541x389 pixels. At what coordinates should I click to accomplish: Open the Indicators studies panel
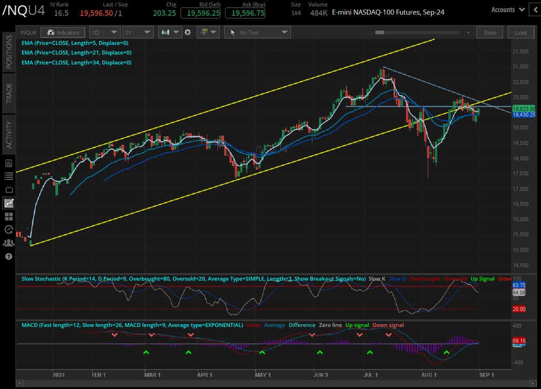coord(63,32)
